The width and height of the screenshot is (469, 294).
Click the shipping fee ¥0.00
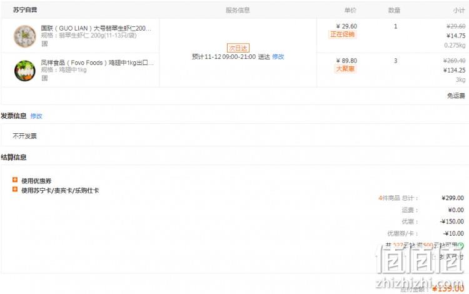click(x=456, y=210)
